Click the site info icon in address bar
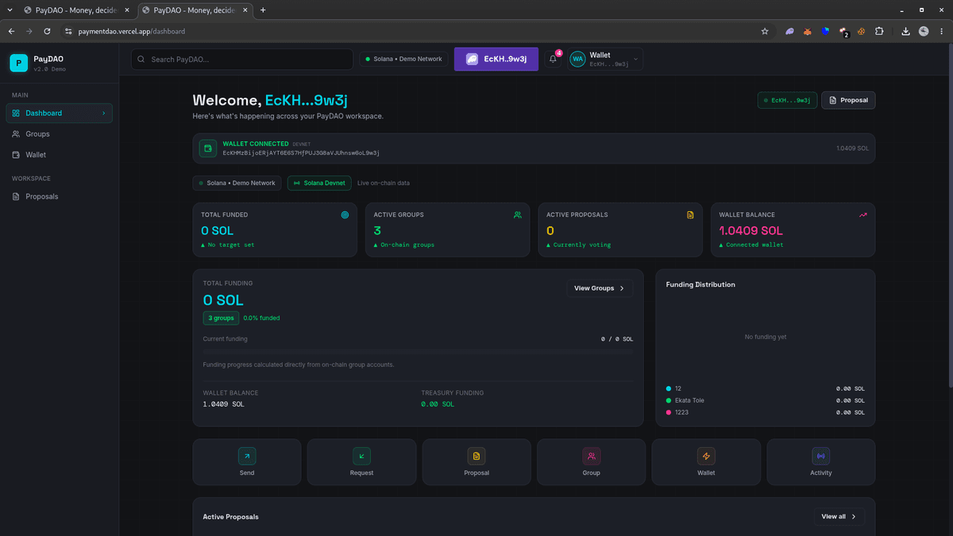The image size is (953, 536). (69, 31)
